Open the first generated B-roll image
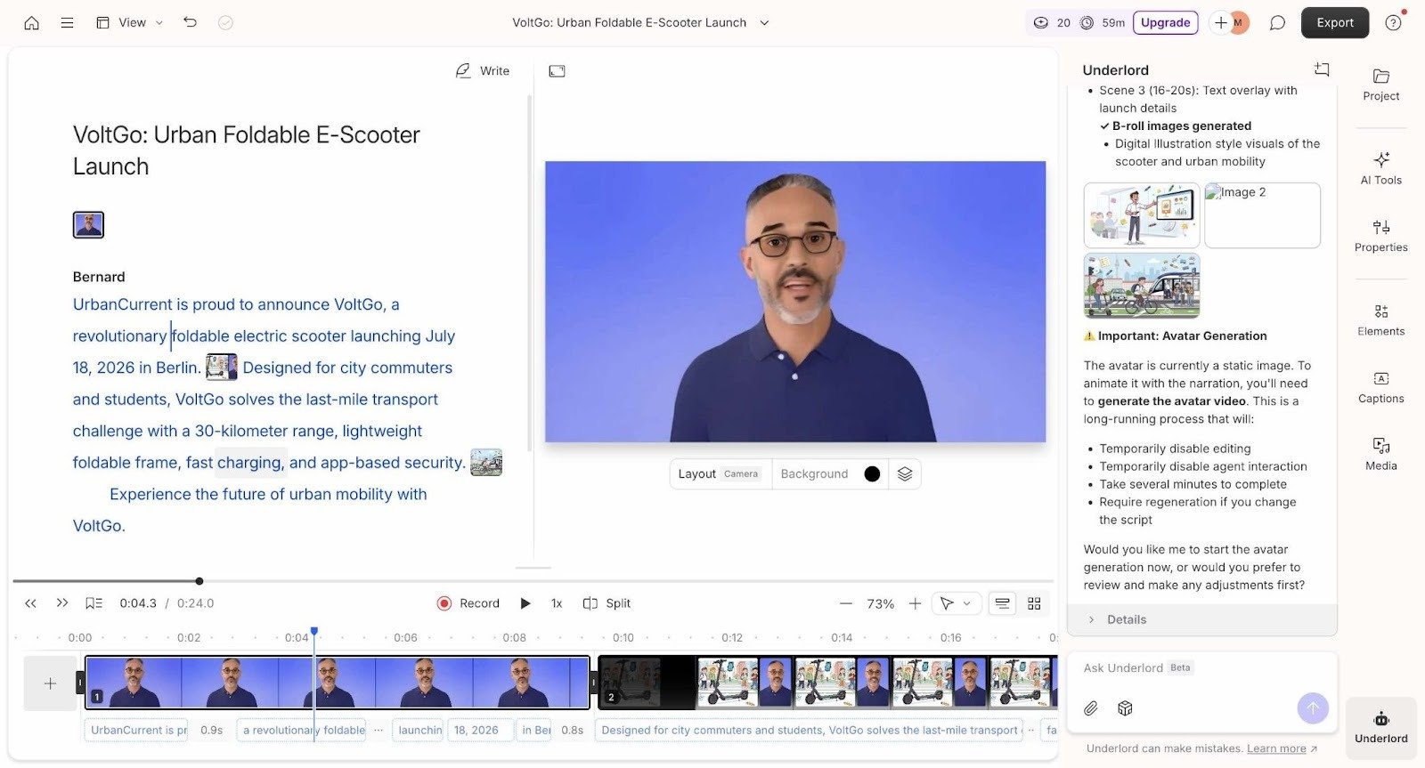Screen dimensions: 1425x768 1142,215
